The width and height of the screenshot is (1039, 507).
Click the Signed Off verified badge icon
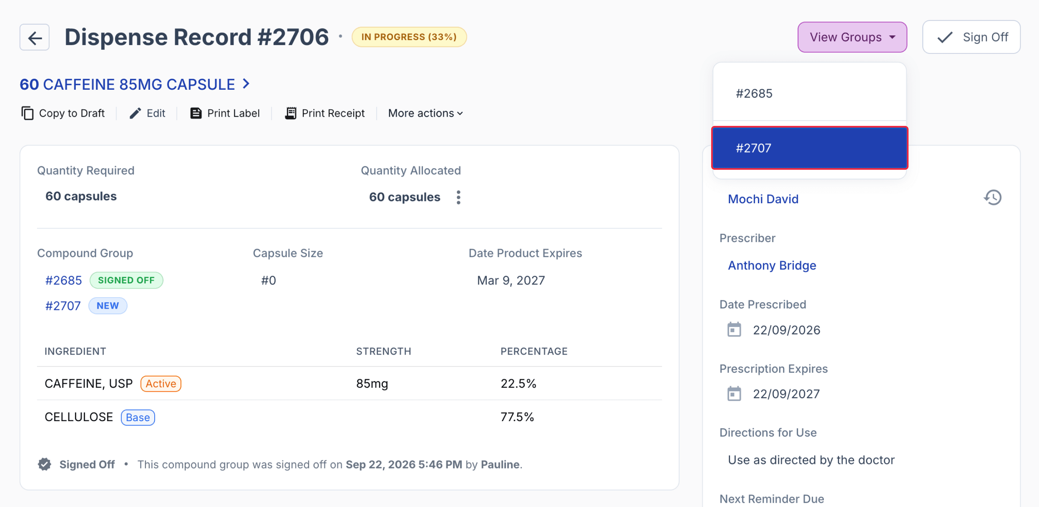(44, 464)
